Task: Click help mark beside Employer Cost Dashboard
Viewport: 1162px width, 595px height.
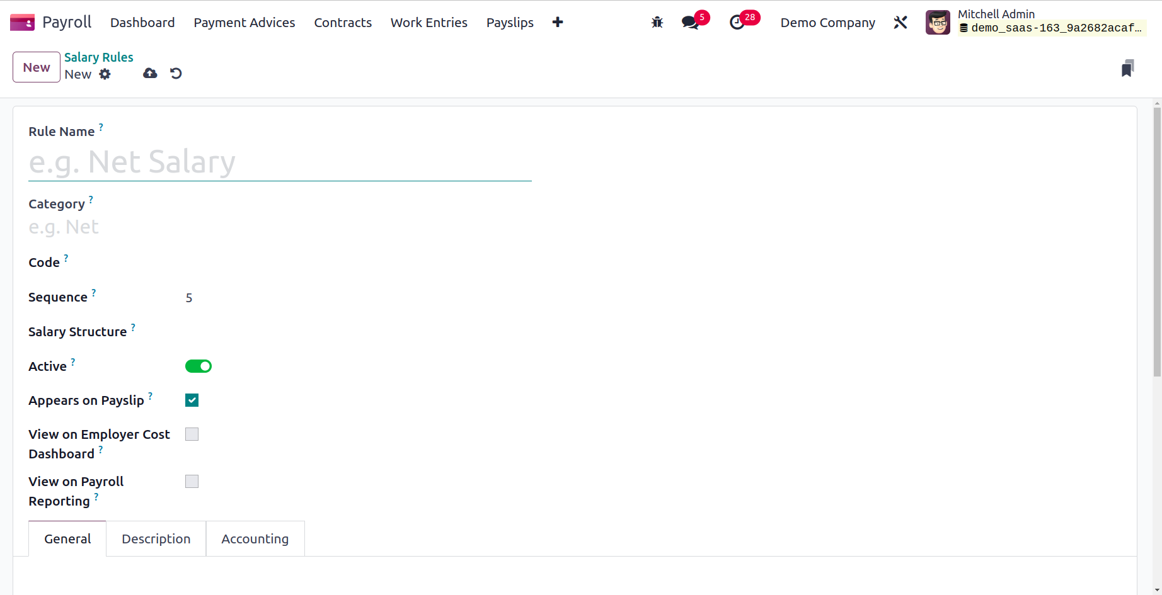Action: tap(100, 450)
